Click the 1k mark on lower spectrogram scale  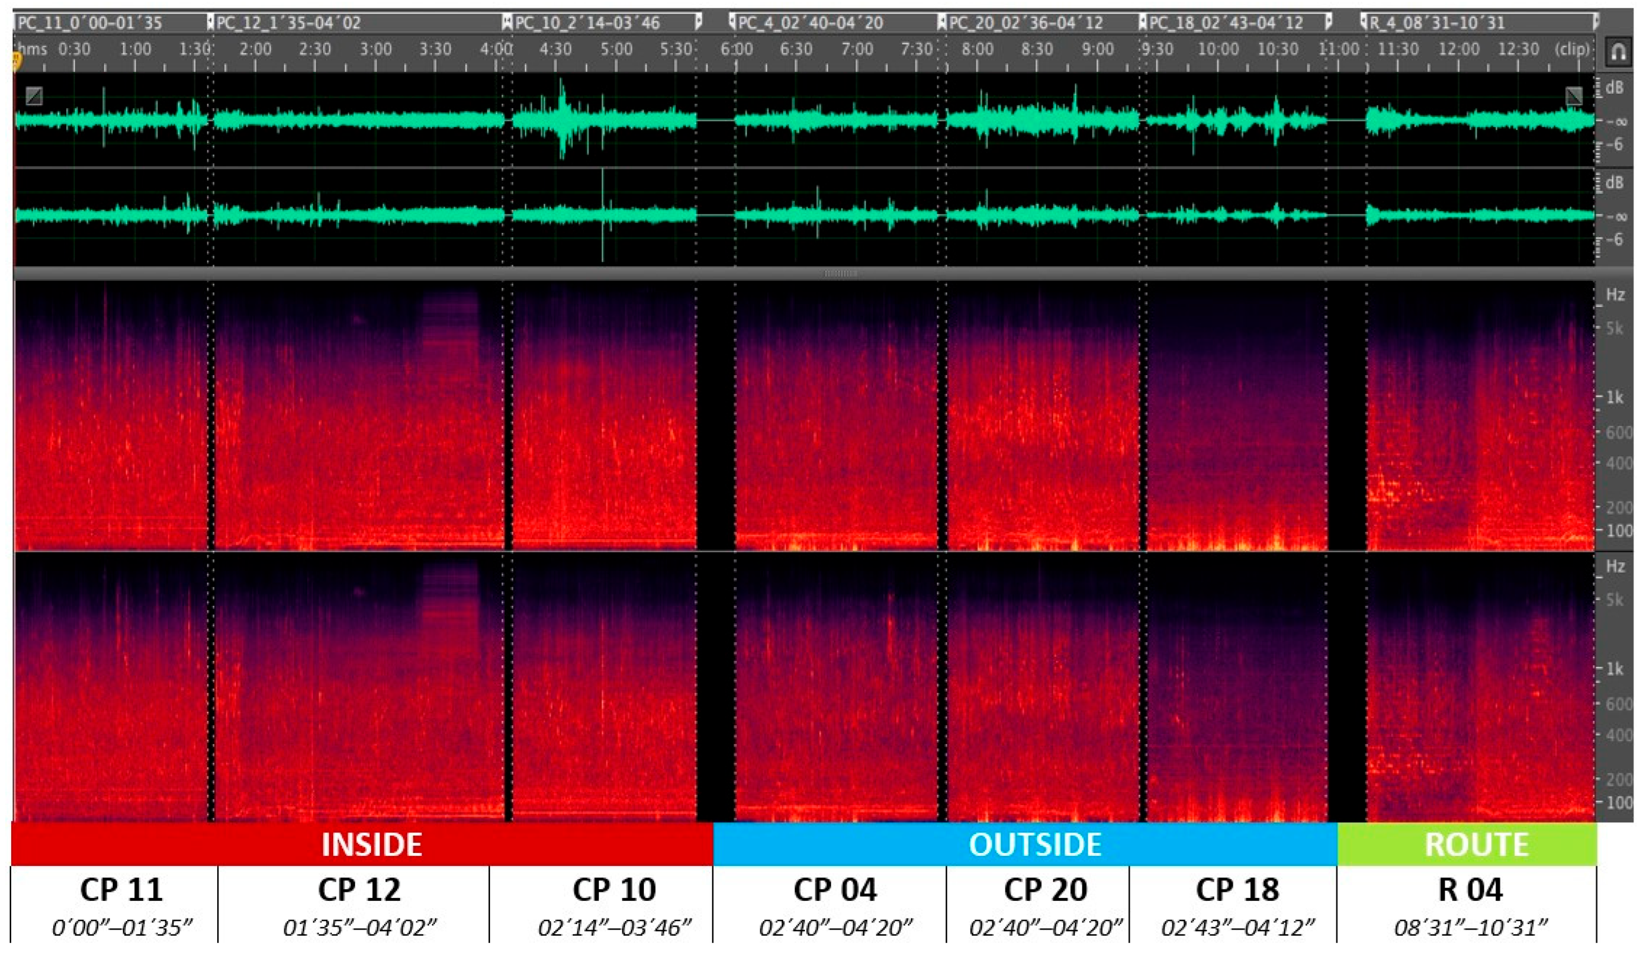tap(1615, 669)
